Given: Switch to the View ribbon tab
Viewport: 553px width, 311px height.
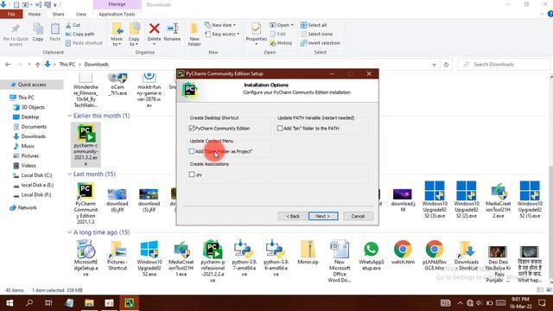Looking at the screenshot, I should [80, 14].
